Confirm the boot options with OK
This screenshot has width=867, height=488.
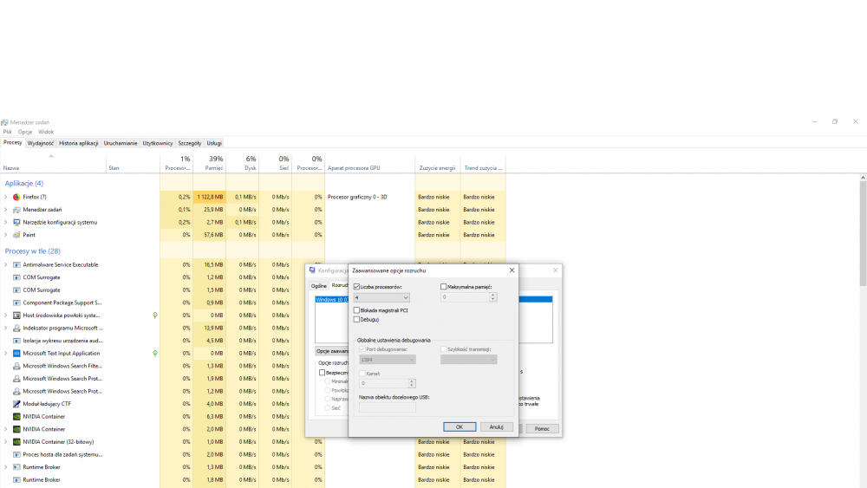(x=460, y=426)
